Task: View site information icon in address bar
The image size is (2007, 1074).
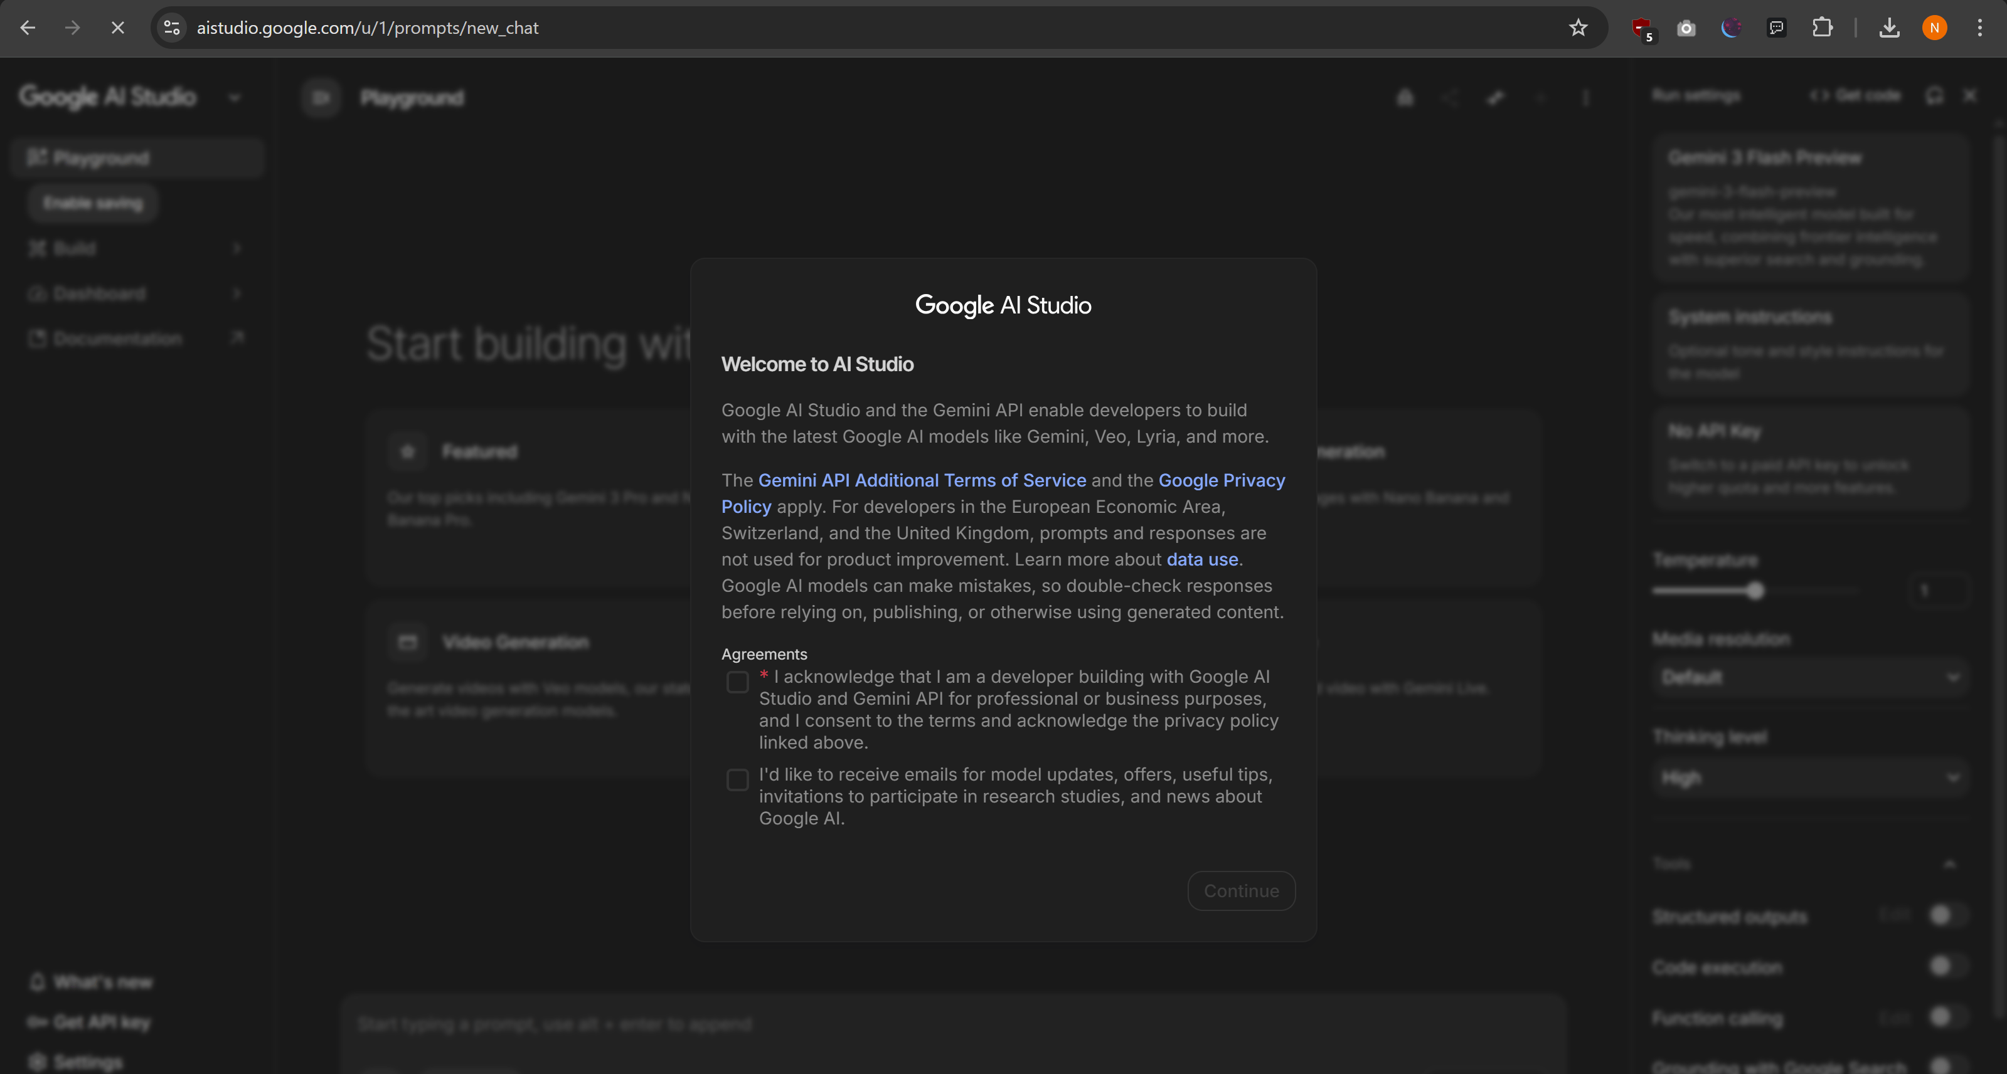Action: (x=172, y=28)
